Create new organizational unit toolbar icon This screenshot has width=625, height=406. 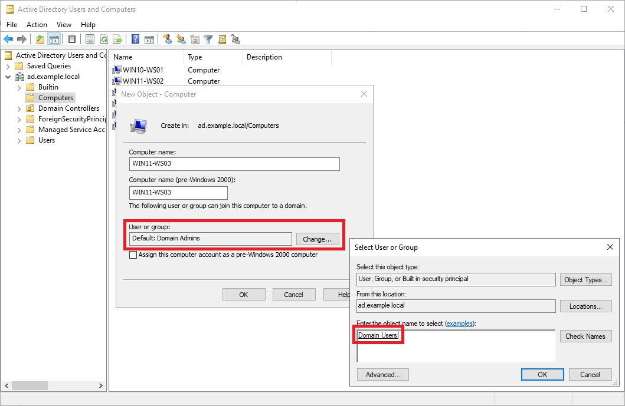pos(195,39)
